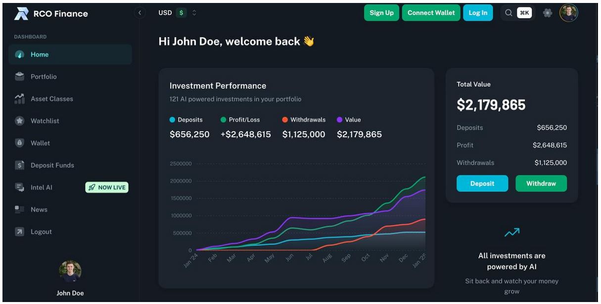Click the News newspaper icon
The width and height of the screenshot is (601, 304).
pyautogui.click(x=20, y=209)
